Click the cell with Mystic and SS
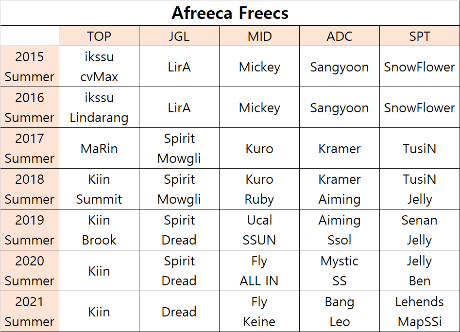 (x=340, y=271)
